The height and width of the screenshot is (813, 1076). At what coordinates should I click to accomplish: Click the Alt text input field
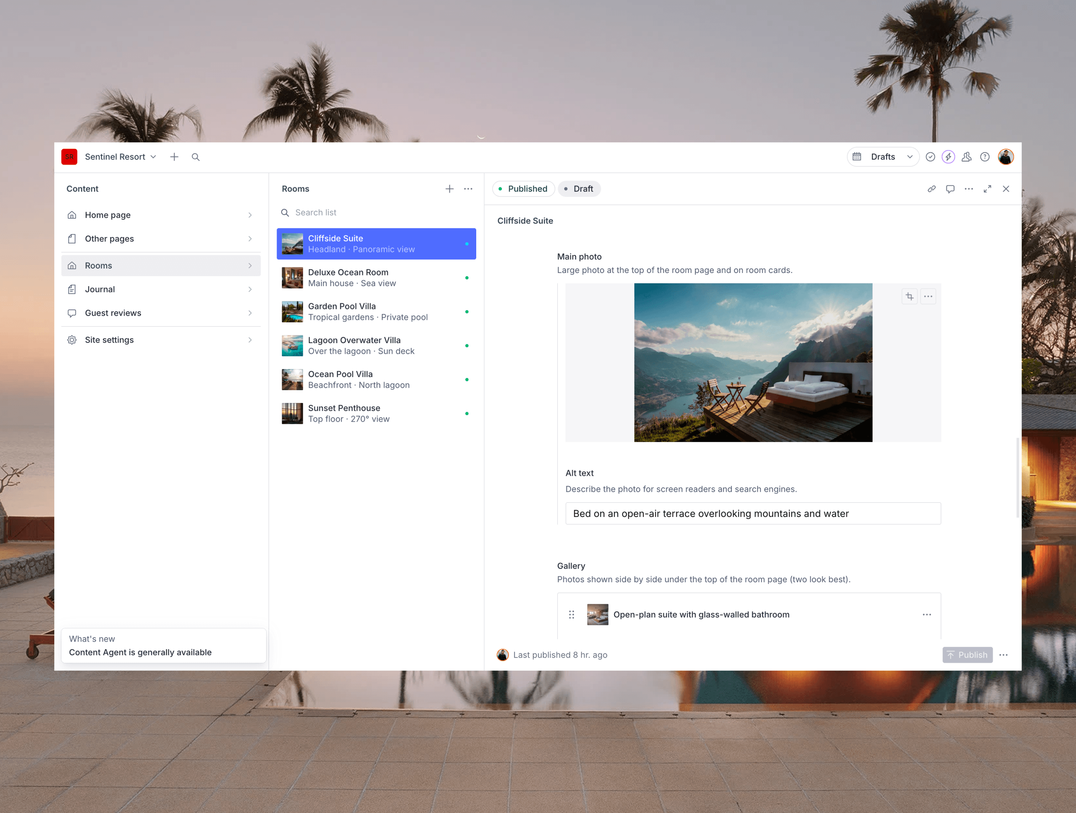pos(753,514)
